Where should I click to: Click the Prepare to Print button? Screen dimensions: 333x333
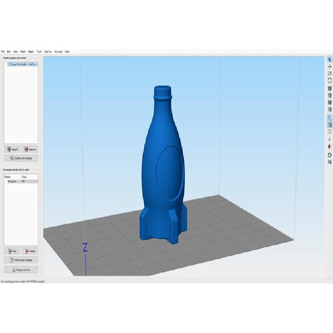pyautogui.click(x=21, y=270)
